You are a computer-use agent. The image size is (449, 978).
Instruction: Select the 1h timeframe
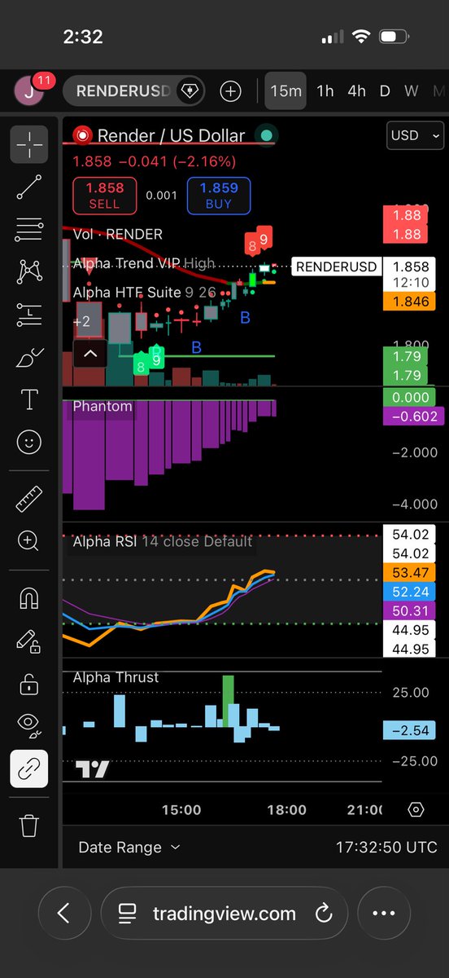click(325, 91)
